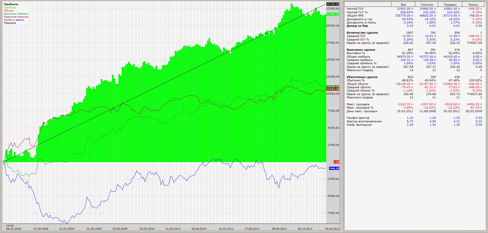Click the 820 losing trades value
The width and height of the screenshot is (488, 233).
click(411, 77)
